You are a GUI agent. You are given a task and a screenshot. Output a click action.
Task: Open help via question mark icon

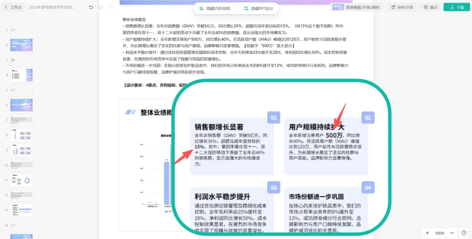point(464,233)
